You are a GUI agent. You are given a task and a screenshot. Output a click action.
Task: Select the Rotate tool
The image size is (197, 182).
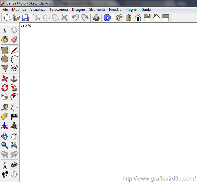5,88
